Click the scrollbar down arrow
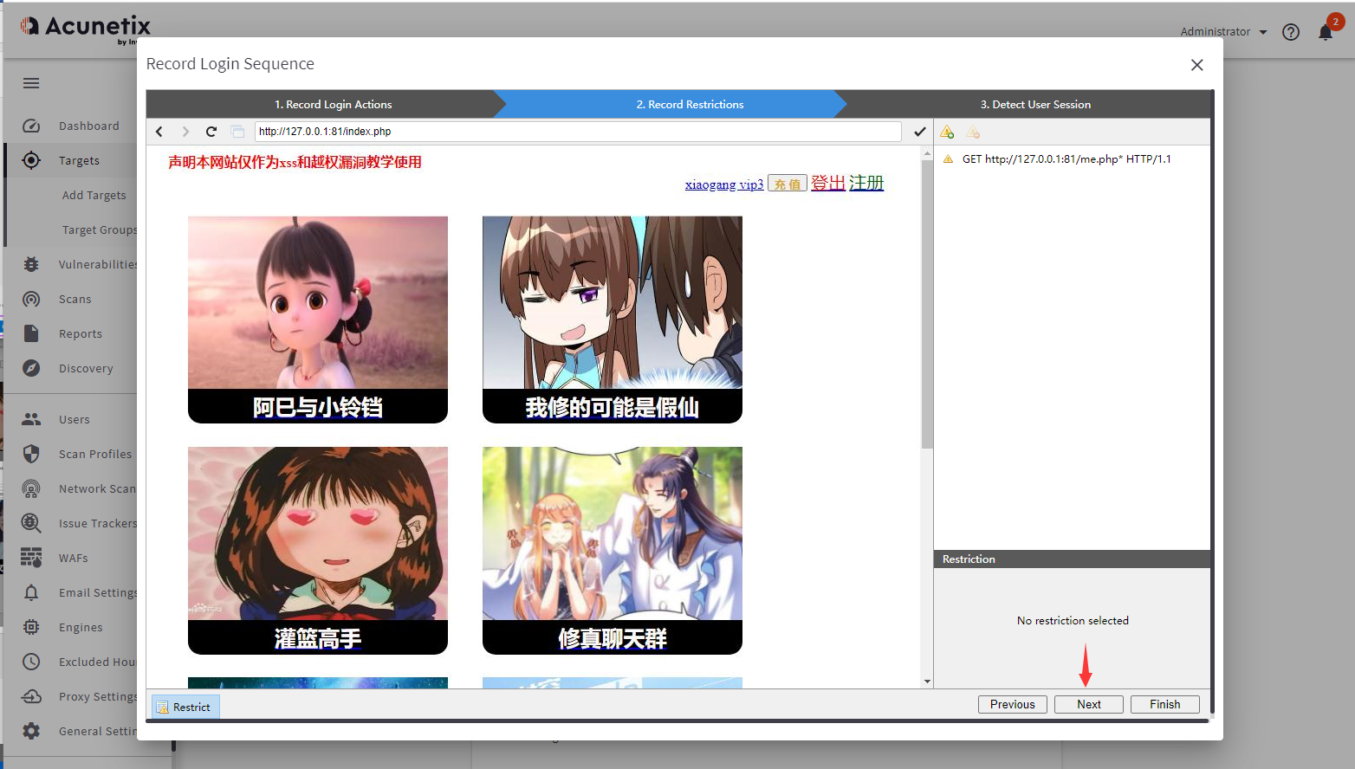1355x769 pixels. click(x=927, y=682)
